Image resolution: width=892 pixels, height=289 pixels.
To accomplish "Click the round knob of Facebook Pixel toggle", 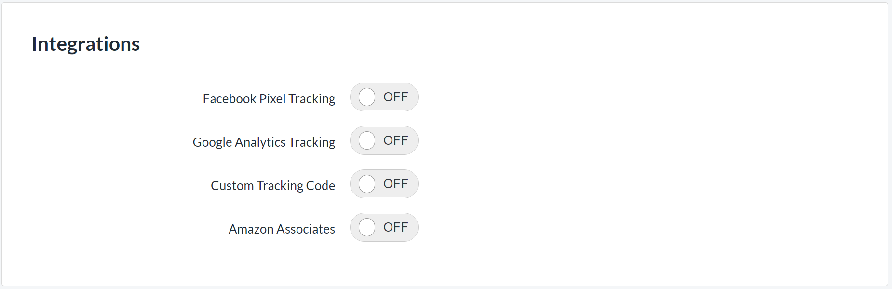I will tap(367, 97).
